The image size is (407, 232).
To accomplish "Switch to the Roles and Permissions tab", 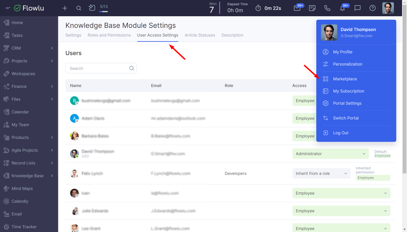I will [109, 35].
